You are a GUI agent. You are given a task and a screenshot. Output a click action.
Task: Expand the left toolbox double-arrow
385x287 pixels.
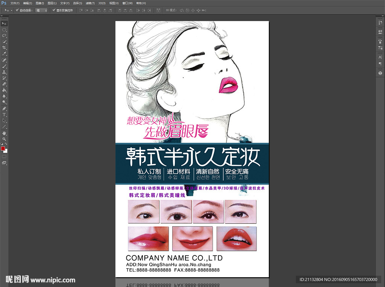2,16
